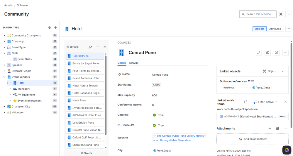Select Company in schema tree
293x156 pixels.
(x=18, y=41)
